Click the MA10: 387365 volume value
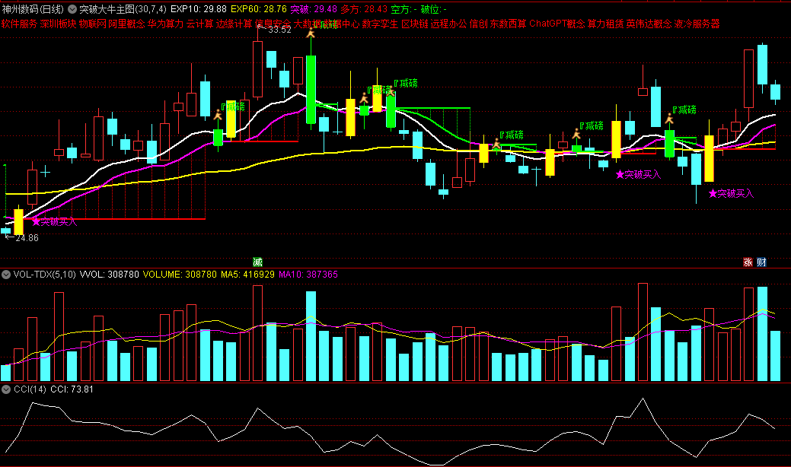 [308, 275]
